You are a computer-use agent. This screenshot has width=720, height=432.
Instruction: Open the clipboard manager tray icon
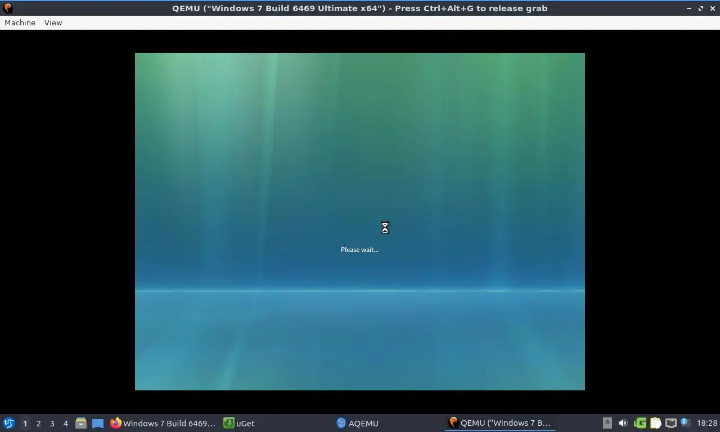[655, 423]
